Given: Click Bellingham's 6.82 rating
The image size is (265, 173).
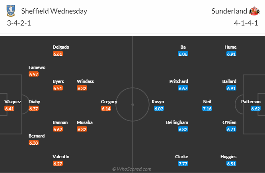Looking at the screenshot, I should pyautogui.click(x=183, y=129).
